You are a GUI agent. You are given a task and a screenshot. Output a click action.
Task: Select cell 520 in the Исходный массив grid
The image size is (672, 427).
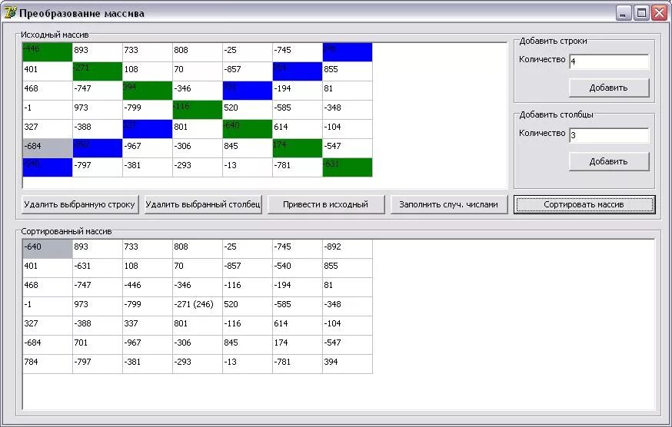point(248,110)
